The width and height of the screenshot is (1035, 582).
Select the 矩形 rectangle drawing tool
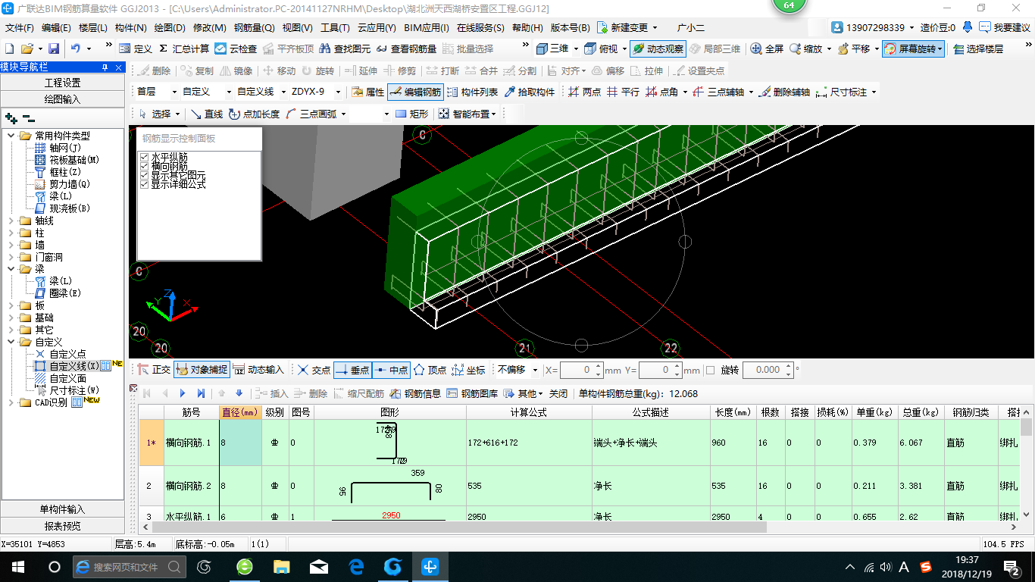click(x=411, y=114)
